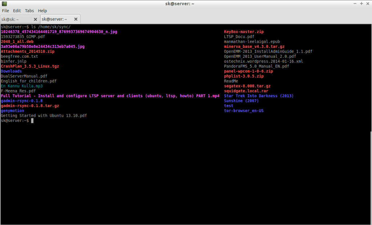Viewport: 372px width, 225px height.
Task: Open the Tabs menu
Action: (x=29, y=11)
